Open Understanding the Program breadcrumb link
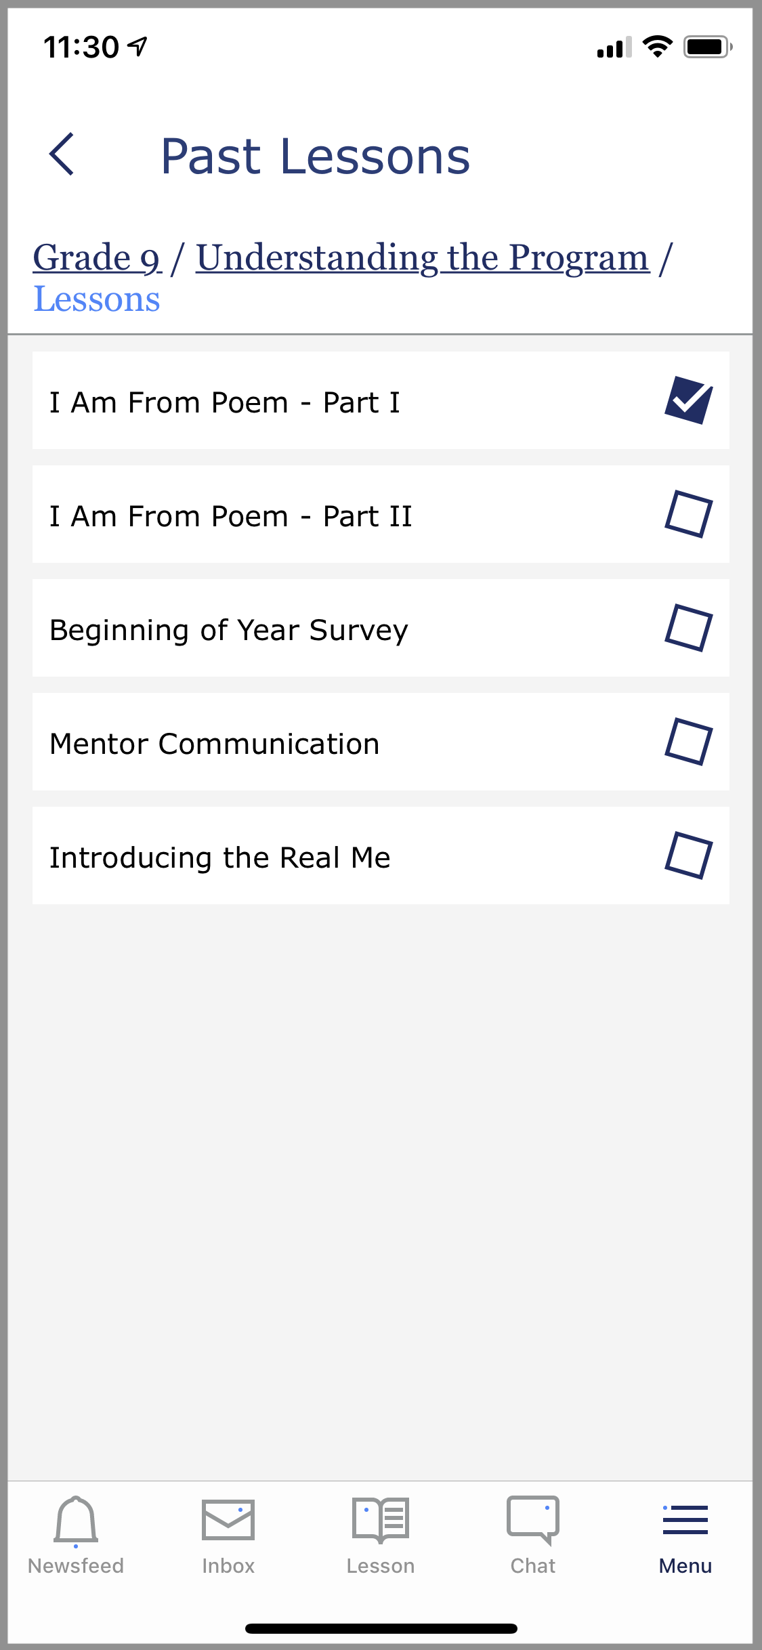The height and width of the screenshot is (1650, 762). (423, 257)
